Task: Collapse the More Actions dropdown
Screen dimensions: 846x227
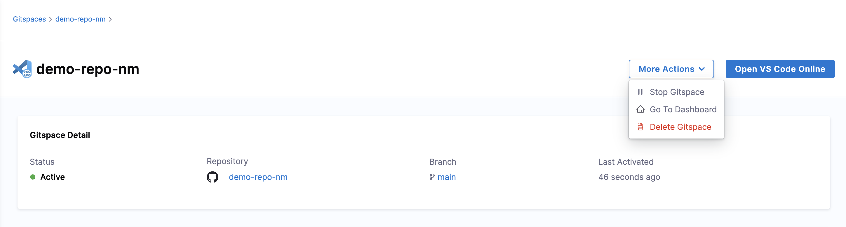Action: (671, 69)
